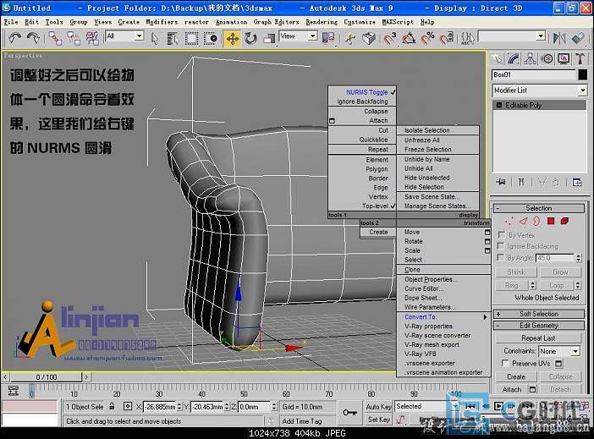Image resolution: width=594 pixels, height=439 pixels.
Task: Enable By Vertex checkbox
Action: [502, 235]
